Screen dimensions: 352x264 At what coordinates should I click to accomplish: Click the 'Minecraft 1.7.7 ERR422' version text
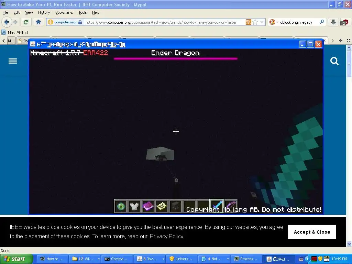point(69,53)
